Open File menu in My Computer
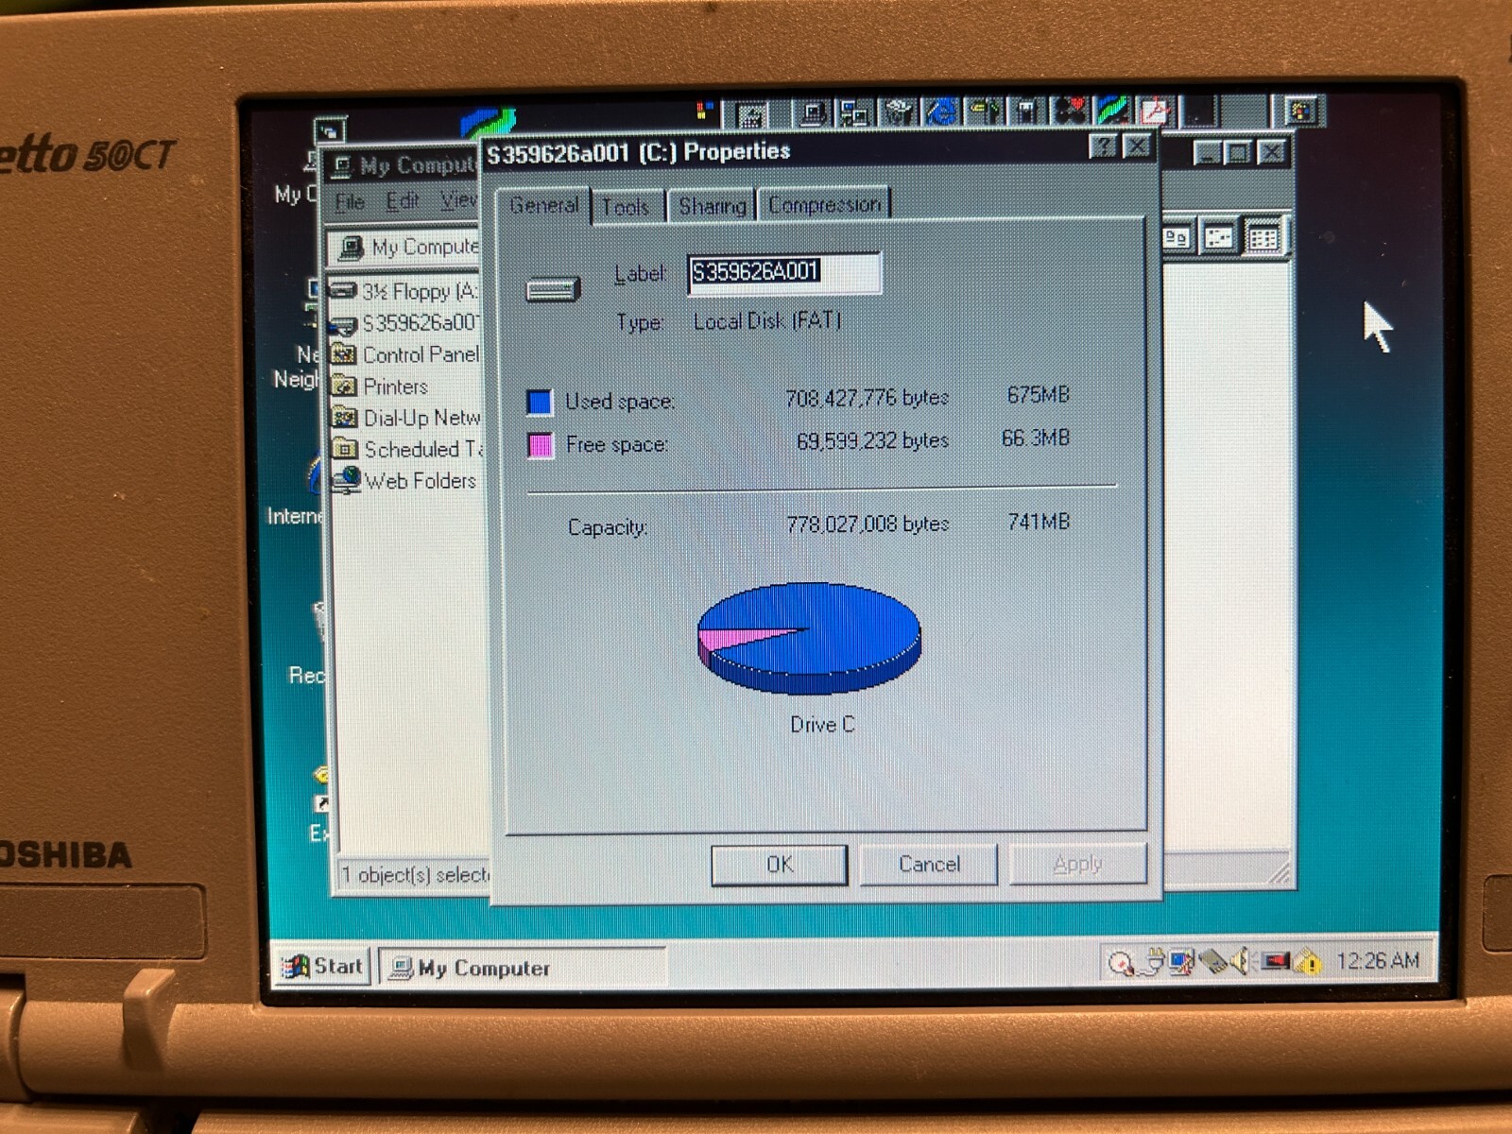Viewport: 1512px width, 1134px height. [x=349, y=201]
